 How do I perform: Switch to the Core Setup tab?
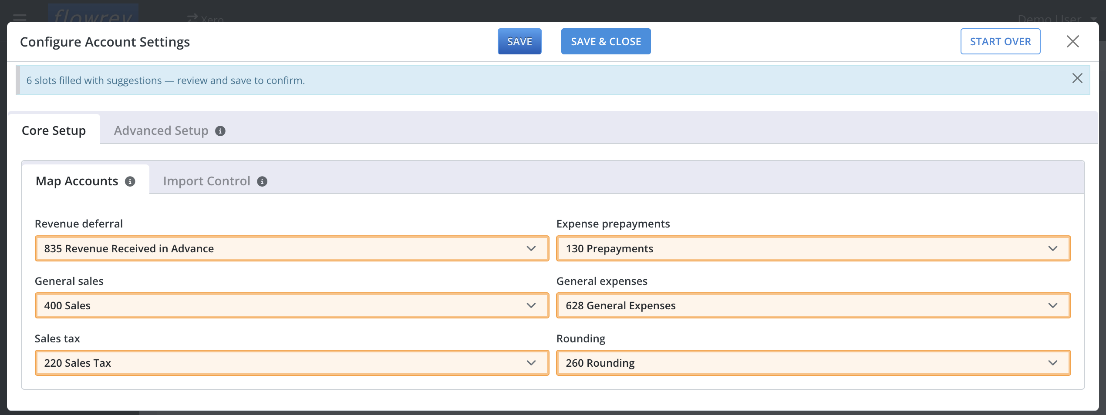(x=54, y=131)
